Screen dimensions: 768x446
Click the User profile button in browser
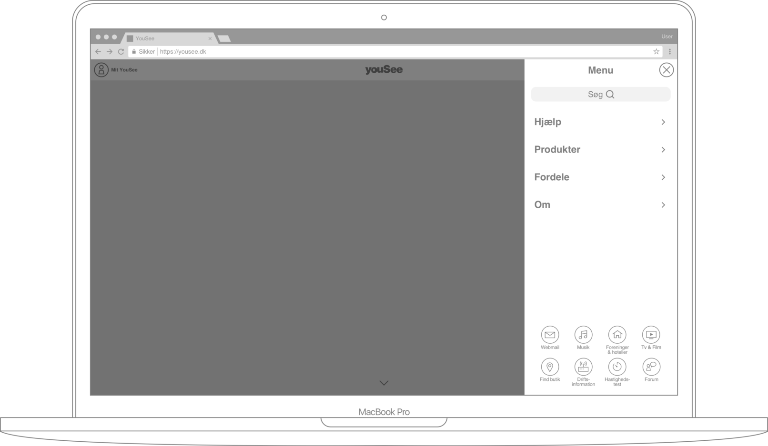667,37
